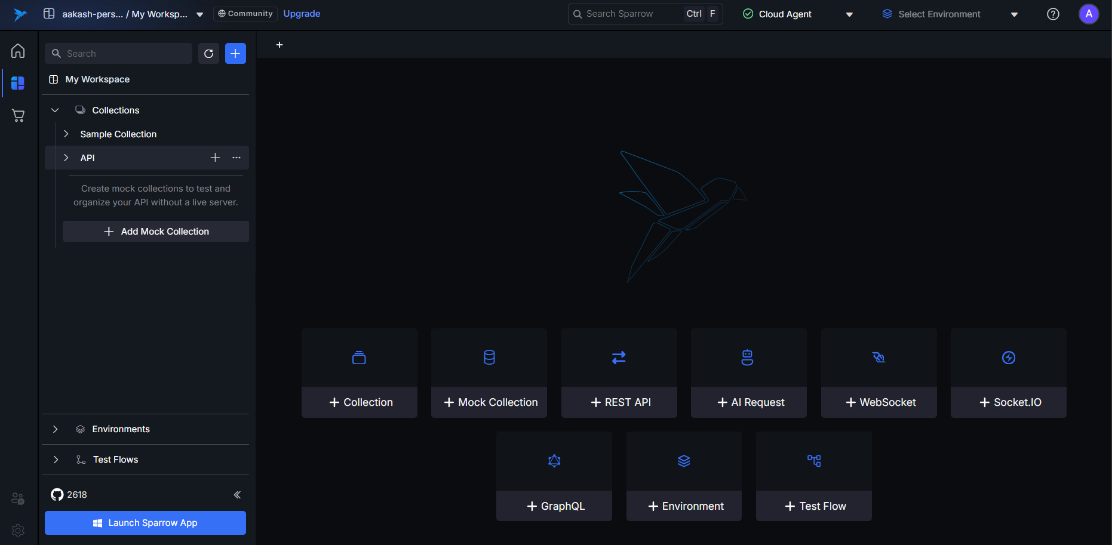
Task: Click the + Environment button
Action: point(684,506)
